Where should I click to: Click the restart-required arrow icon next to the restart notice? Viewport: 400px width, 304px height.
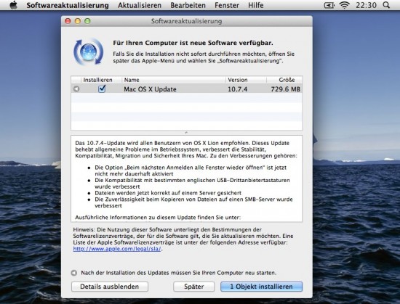point(74,273)
